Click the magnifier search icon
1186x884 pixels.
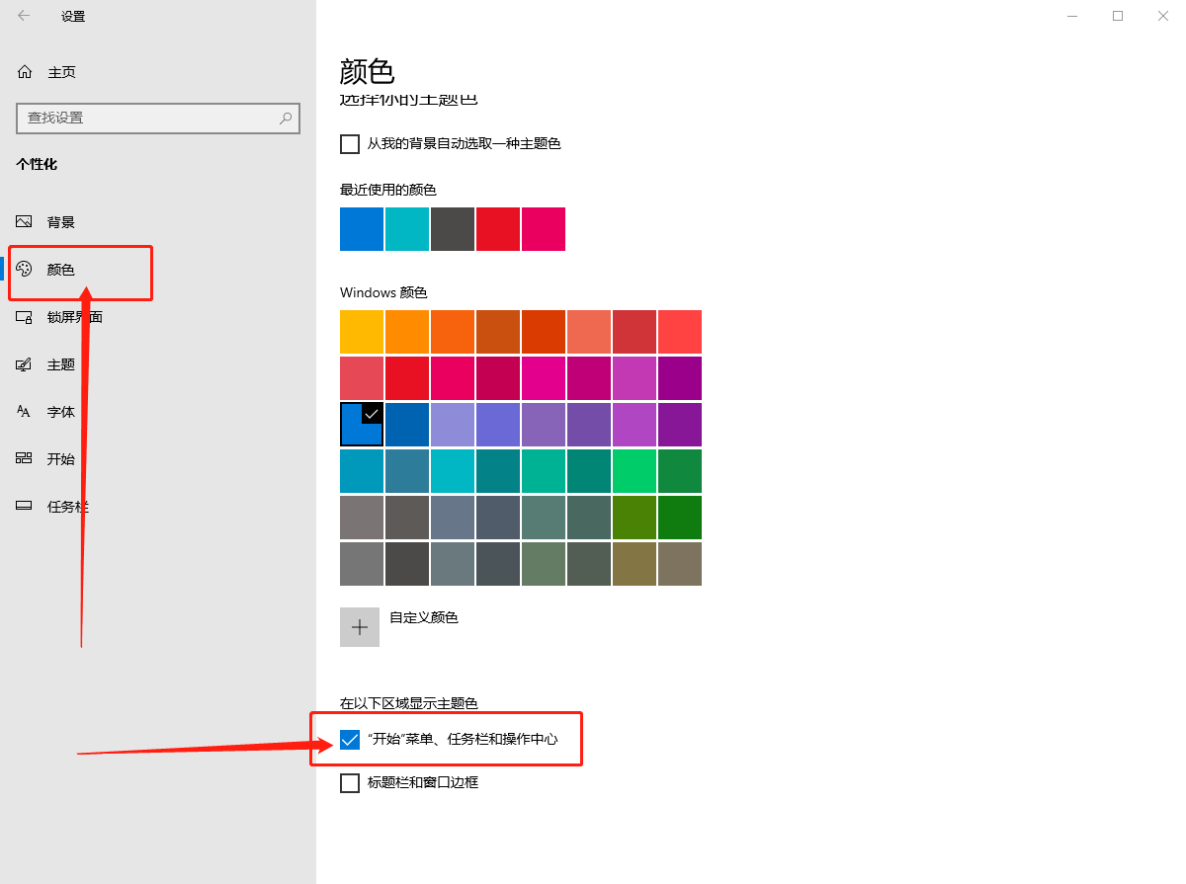click(x=286, y=118)
